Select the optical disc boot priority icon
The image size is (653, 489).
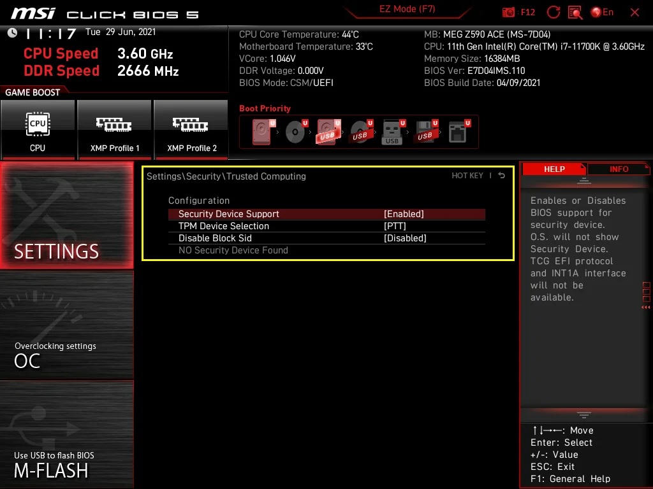pyautogui.click(x=297, y=132)
